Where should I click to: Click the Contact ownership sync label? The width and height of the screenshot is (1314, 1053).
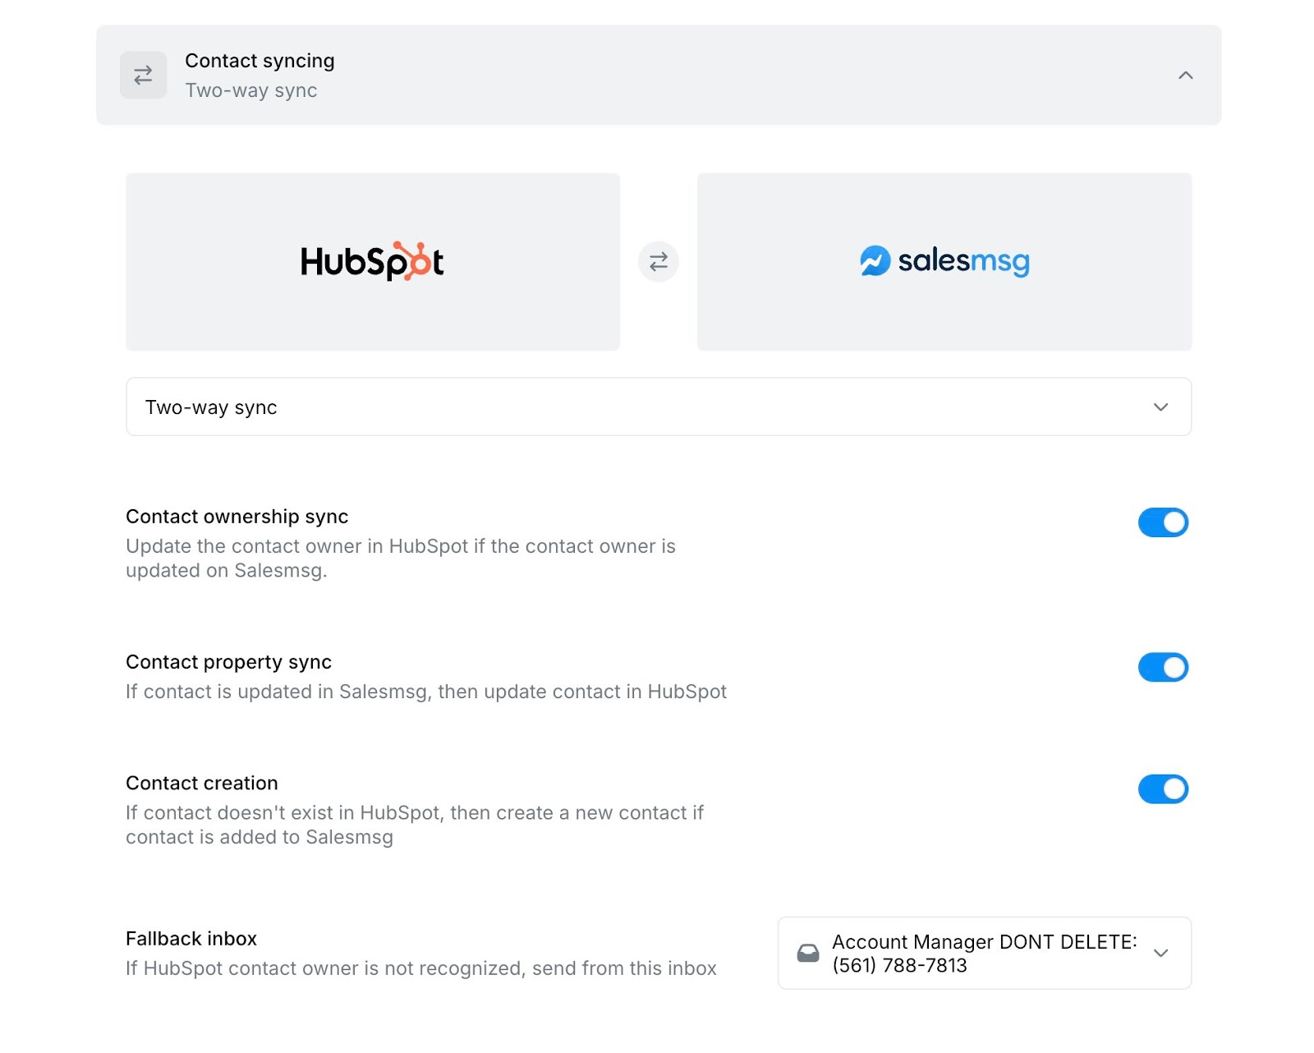237,517
